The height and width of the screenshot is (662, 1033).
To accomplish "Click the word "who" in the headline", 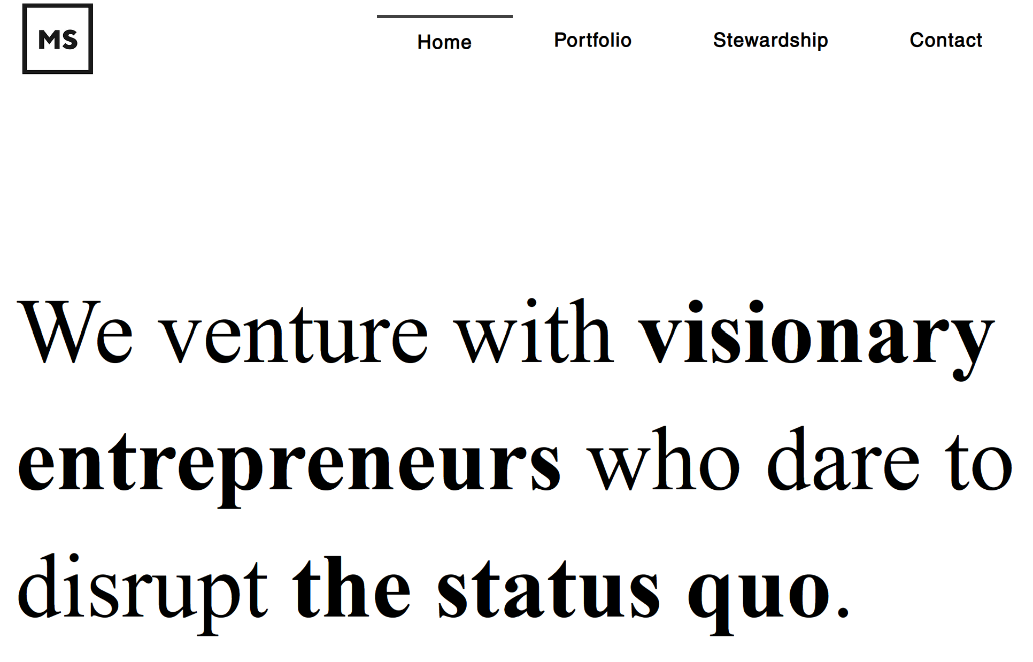I will pyautogui.click(x=664, y=461).
